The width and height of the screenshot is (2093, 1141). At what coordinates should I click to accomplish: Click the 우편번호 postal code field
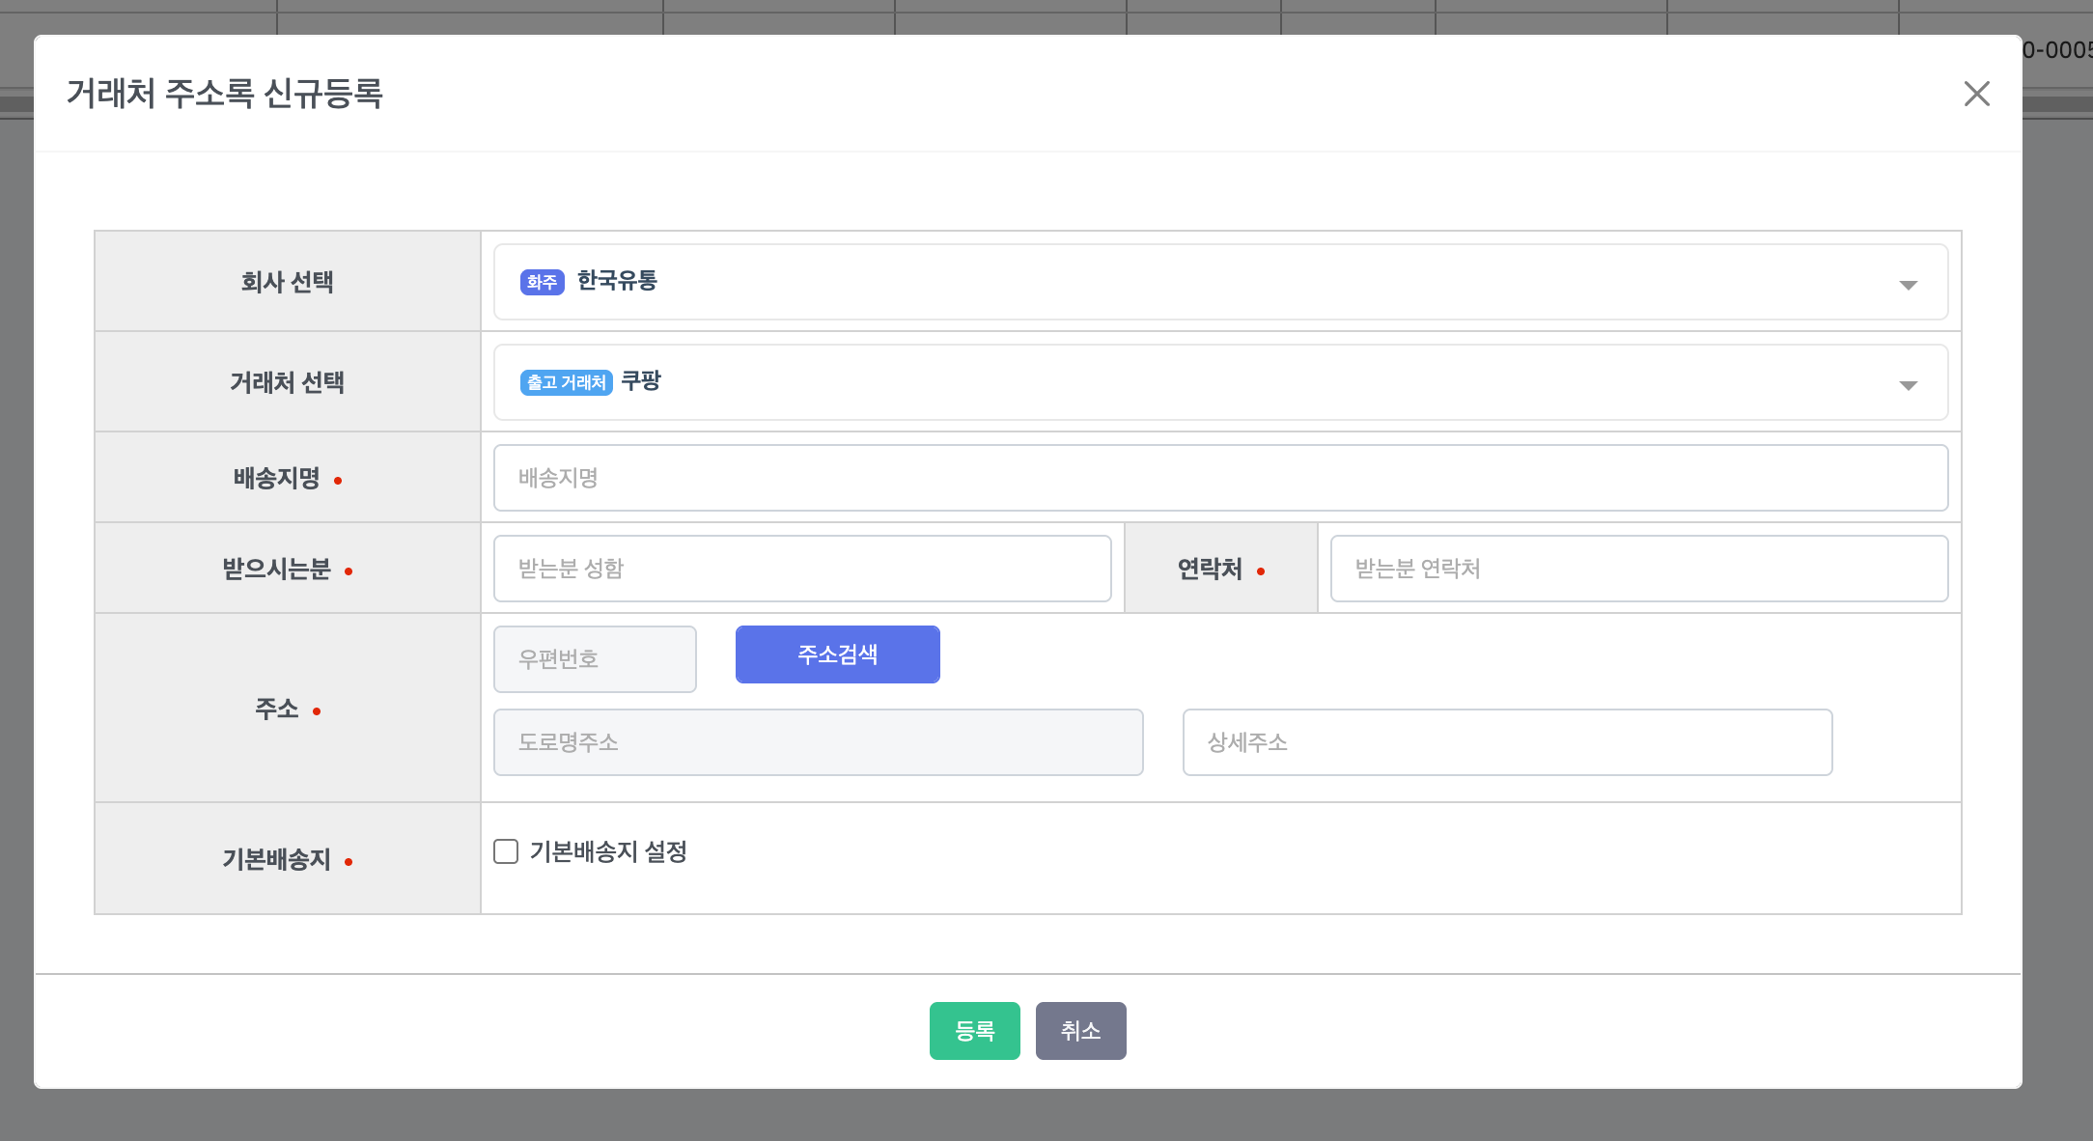[595, 659]
